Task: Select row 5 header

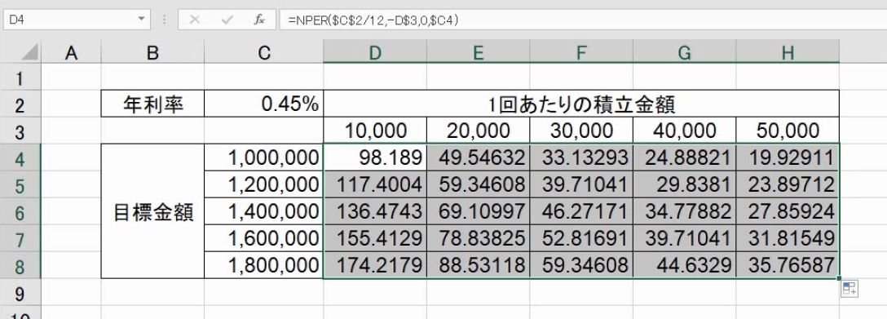Action: pyautogui.click(x=20, y=184)
